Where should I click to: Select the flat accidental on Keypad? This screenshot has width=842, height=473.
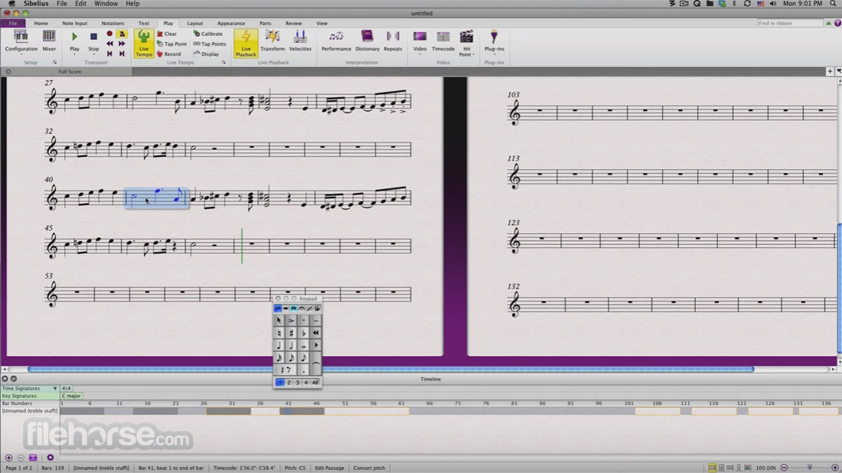[x=303, y=333]
